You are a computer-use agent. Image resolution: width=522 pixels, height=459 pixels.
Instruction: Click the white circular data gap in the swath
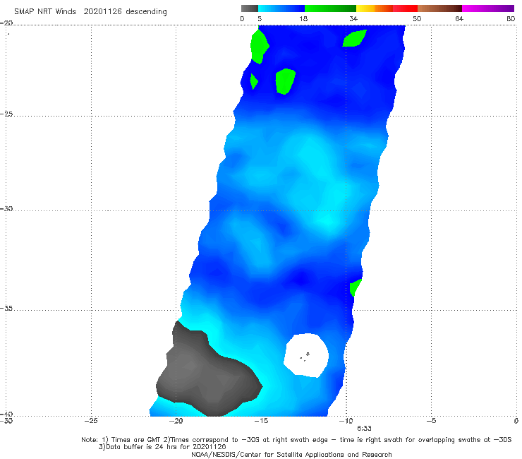pos(306,355)
